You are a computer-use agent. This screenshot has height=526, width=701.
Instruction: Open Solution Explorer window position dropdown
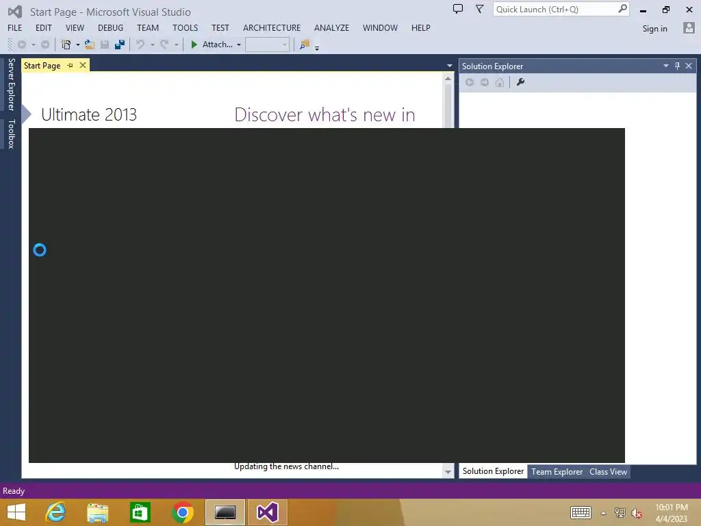pos(665,66)
